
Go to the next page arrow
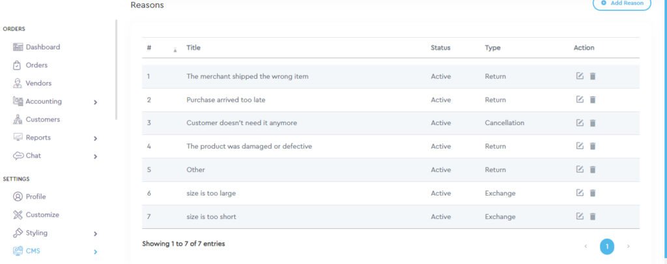pyautogui.click(x=628, y=246)
